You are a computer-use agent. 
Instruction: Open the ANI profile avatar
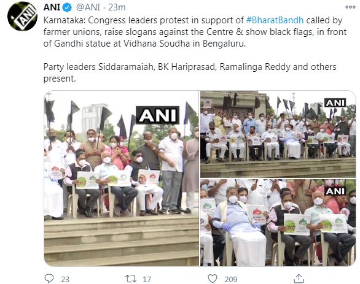22,16
